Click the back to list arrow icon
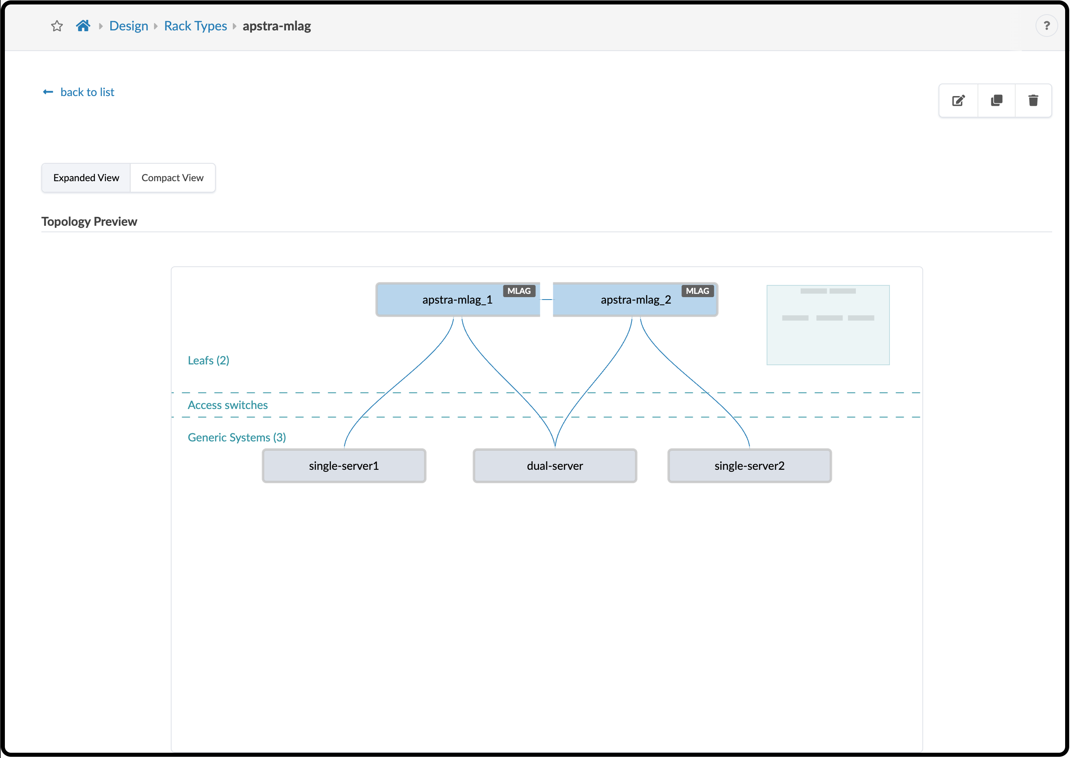 coord(48,92)
